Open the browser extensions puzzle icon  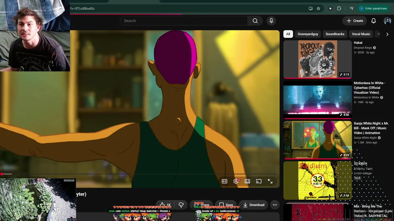click(x=339, y=8)
